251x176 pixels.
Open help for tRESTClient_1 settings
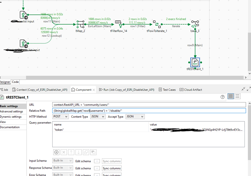coord(223,96)
